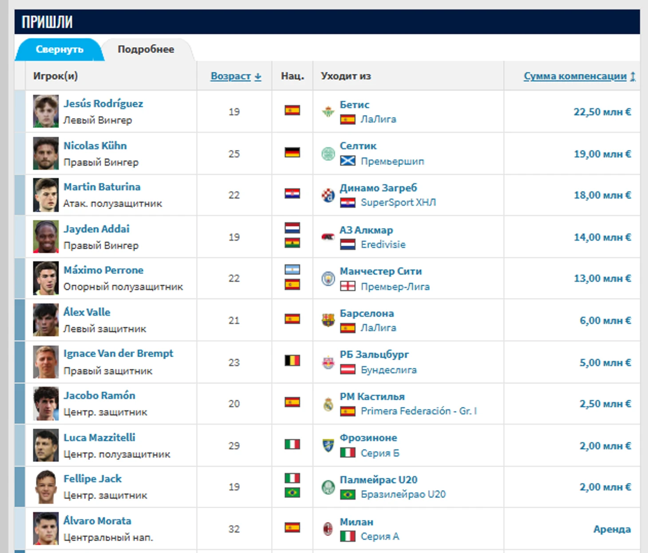This screenshot has height=553, width=648.
Task: Open Jacobo Ramón's profile link
Action: (x=99, y=395)
